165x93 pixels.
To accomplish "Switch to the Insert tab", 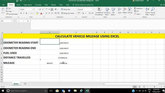I will coord(18,5).
